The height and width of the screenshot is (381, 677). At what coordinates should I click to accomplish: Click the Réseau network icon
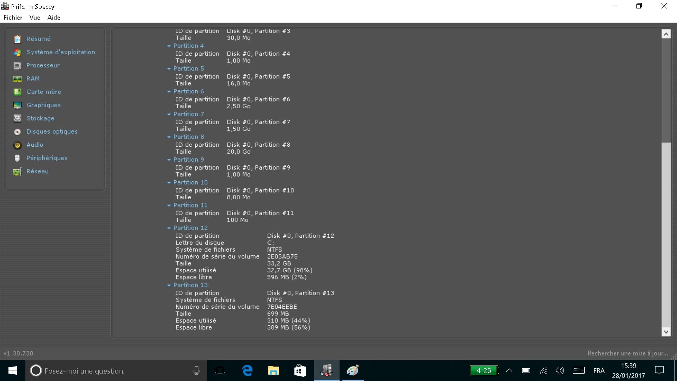[17, 172]
